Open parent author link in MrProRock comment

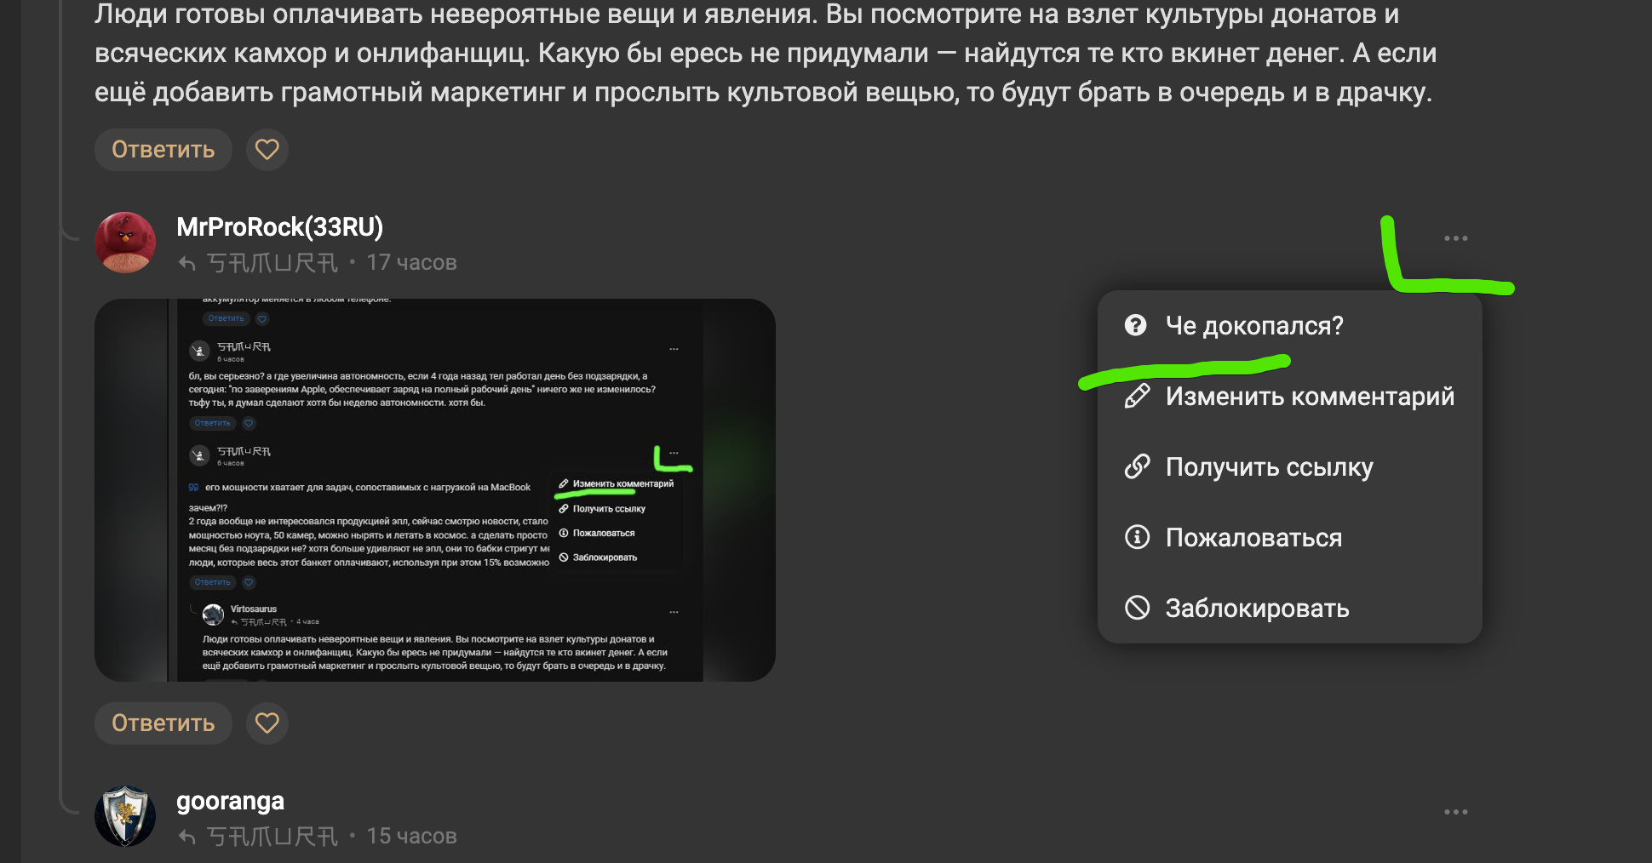272,263
